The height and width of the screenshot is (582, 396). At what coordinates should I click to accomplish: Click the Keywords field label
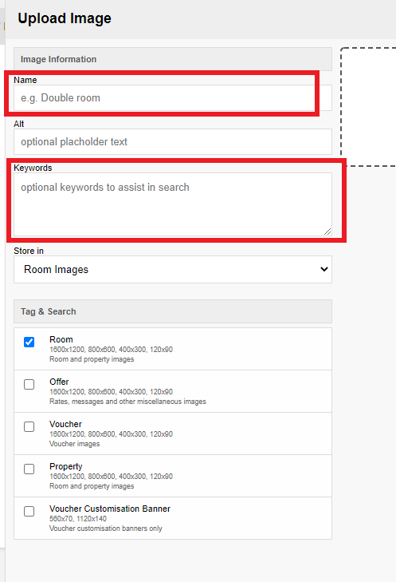click(33, 168)
